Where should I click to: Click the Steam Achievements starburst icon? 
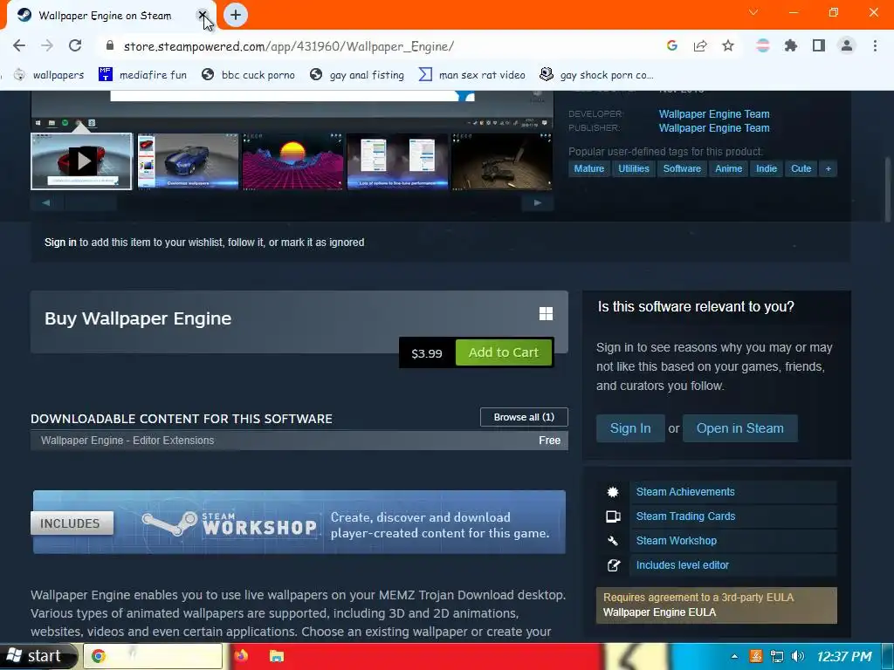click(x=613, y=492)
